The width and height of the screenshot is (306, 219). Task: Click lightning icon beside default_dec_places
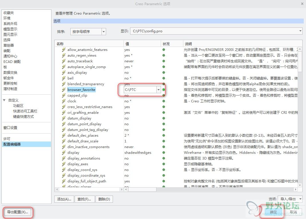(x=63, y=135)
